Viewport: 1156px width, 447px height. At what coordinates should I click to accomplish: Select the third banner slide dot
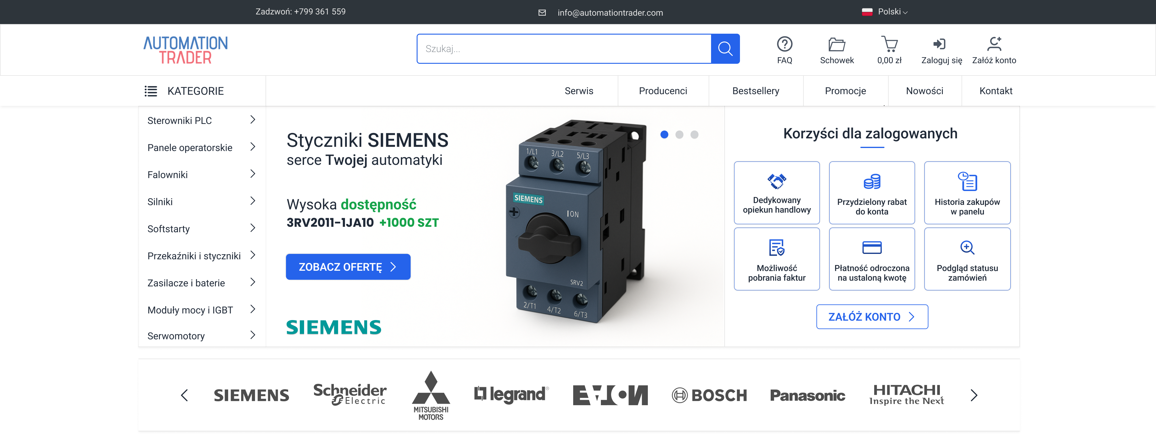click(694, 134)
